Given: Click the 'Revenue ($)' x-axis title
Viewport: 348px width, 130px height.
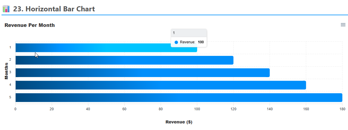Looking at the screenshot, I should pyautogui.click(x=179, y=122).
